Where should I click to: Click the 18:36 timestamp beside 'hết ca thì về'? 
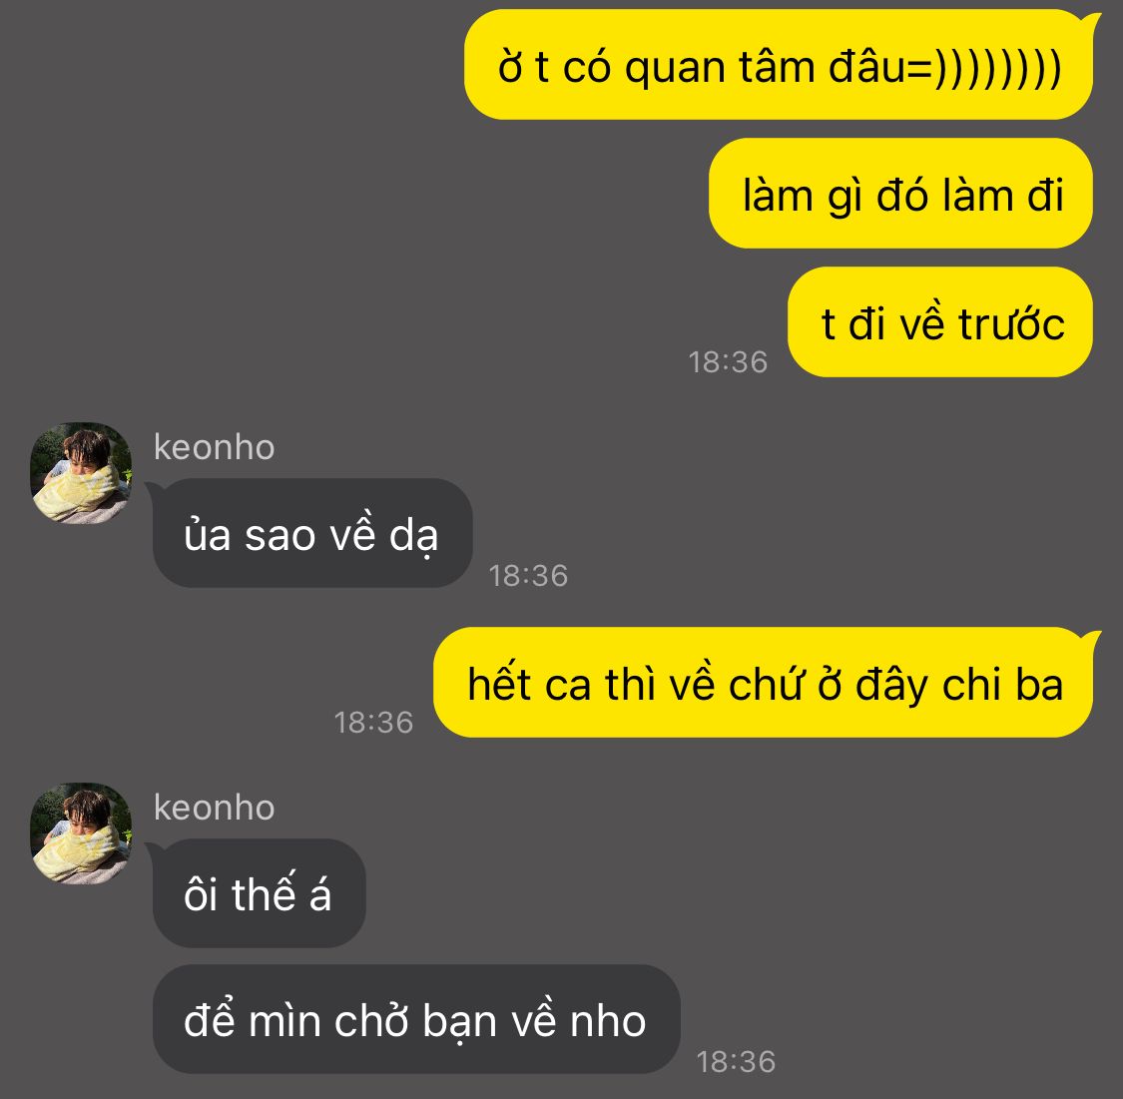[374, 723]
